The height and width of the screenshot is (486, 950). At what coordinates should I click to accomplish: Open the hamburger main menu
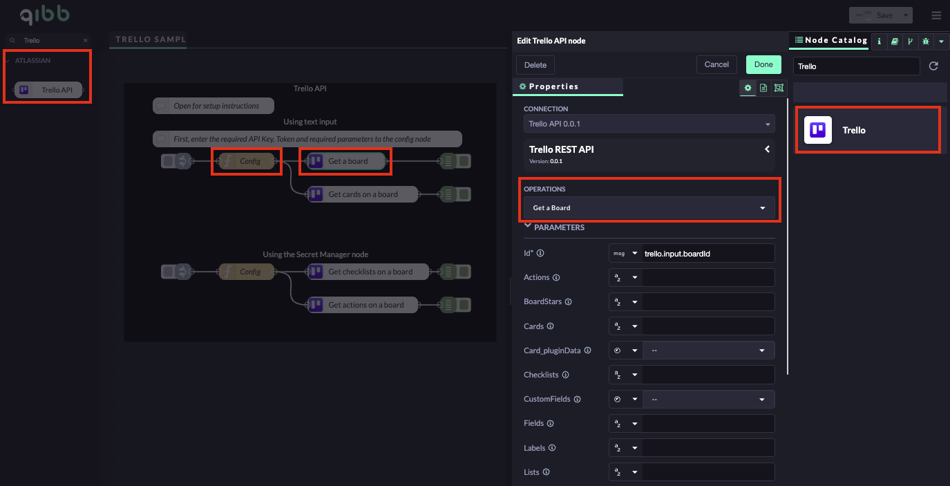(935, 15)
